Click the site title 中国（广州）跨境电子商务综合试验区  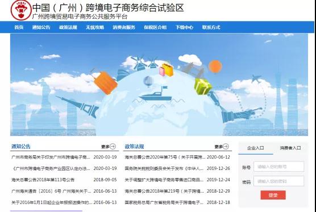tap(108, 7)
